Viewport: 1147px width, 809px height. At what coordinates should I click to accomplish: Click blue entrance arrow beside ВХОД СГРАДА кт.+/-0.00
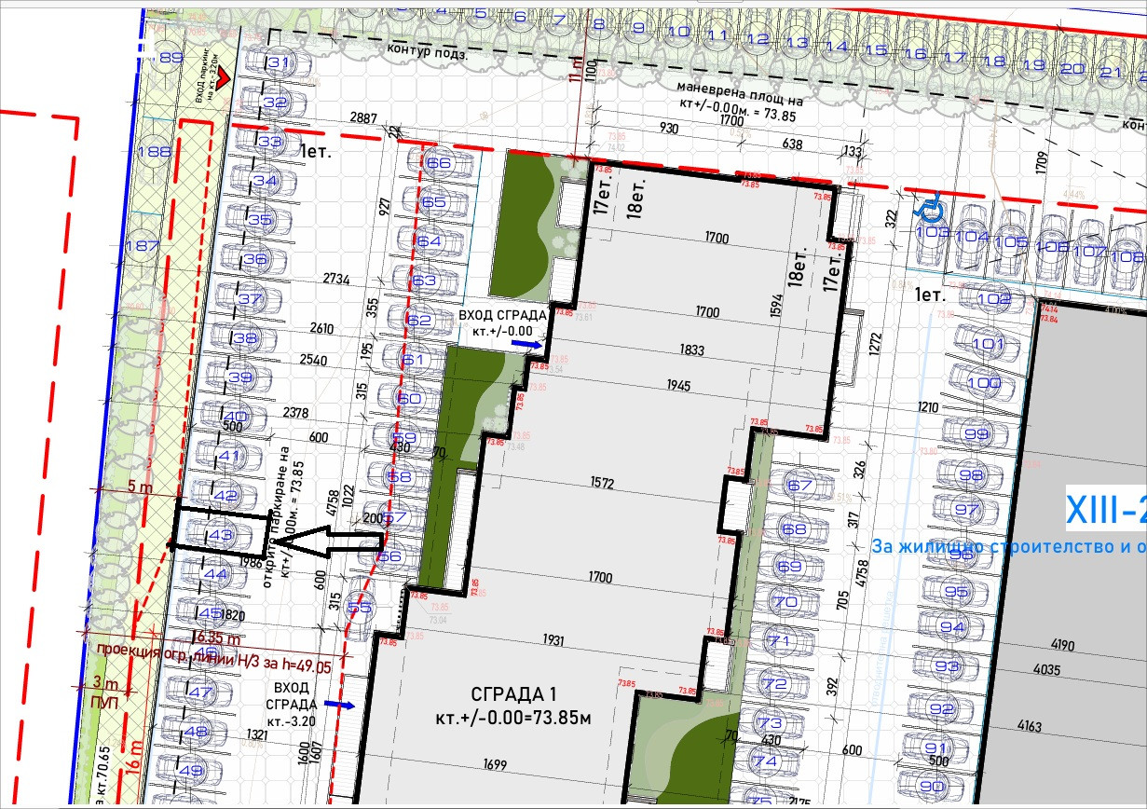tap(526, 344)
